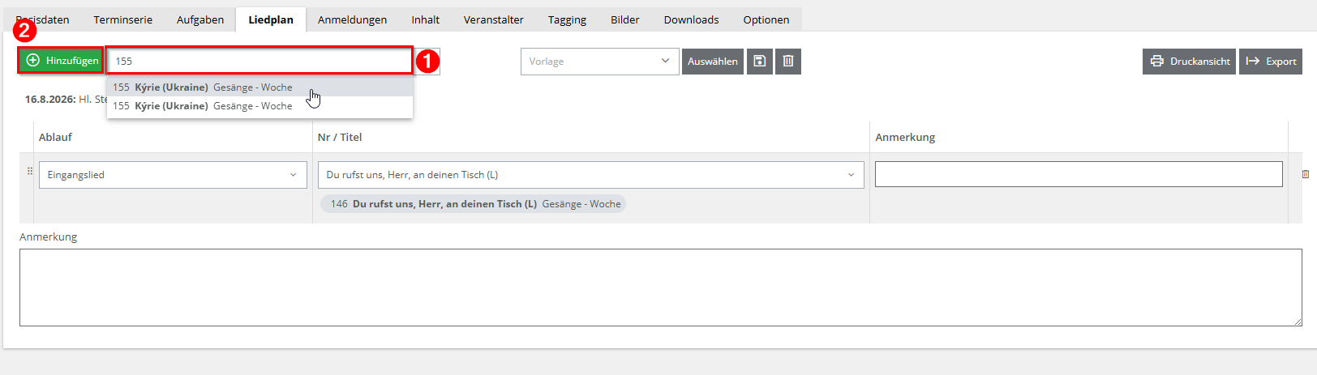Click the Hinzufügen button
The width and height of the screenshot is (1317, 375).
click(62, 61)
